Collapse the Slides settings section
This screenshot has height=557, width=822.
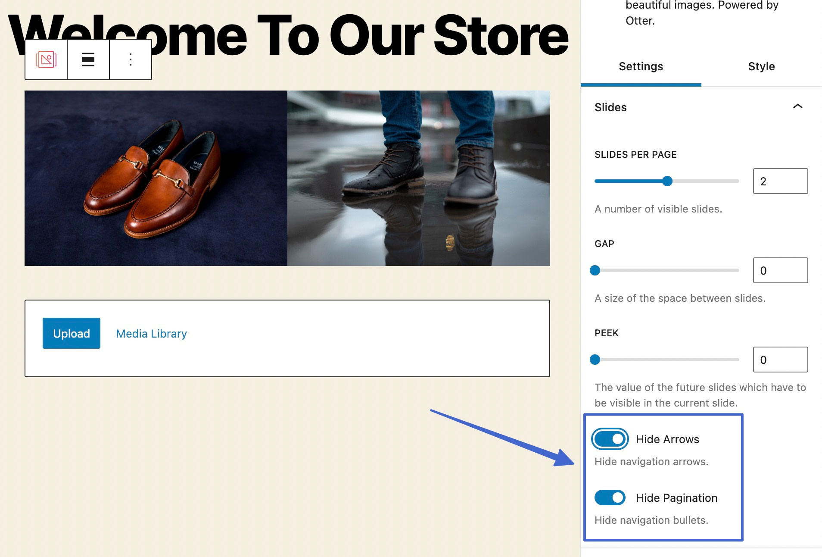coord(797,106)
